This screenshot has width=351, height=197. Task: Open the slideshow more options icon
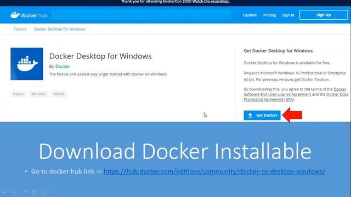point(54,192)
